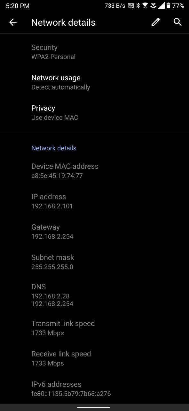Select the IP address entry
Screen dimensions: 189x411
(94, 201)
